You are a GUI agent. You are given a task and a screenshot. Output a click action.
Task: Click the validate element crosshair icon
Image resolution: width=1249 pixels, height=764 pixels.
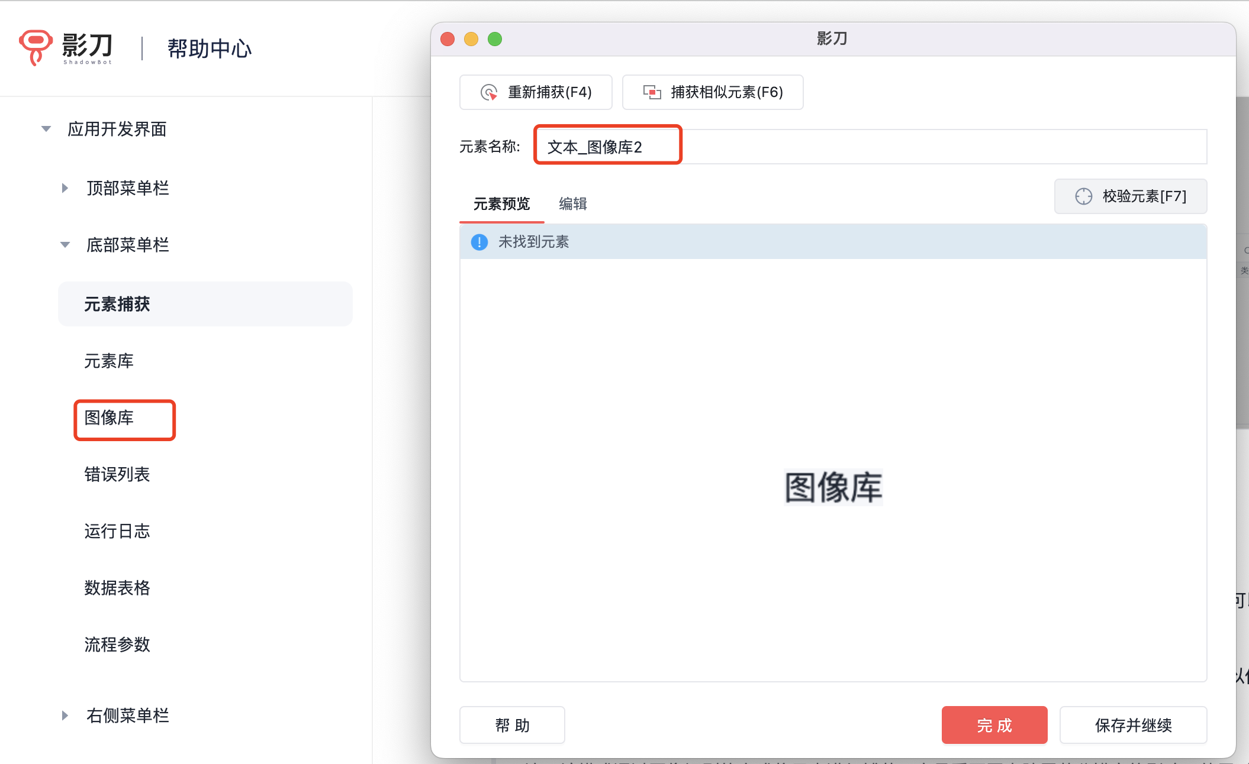(x=1083, y=196)
